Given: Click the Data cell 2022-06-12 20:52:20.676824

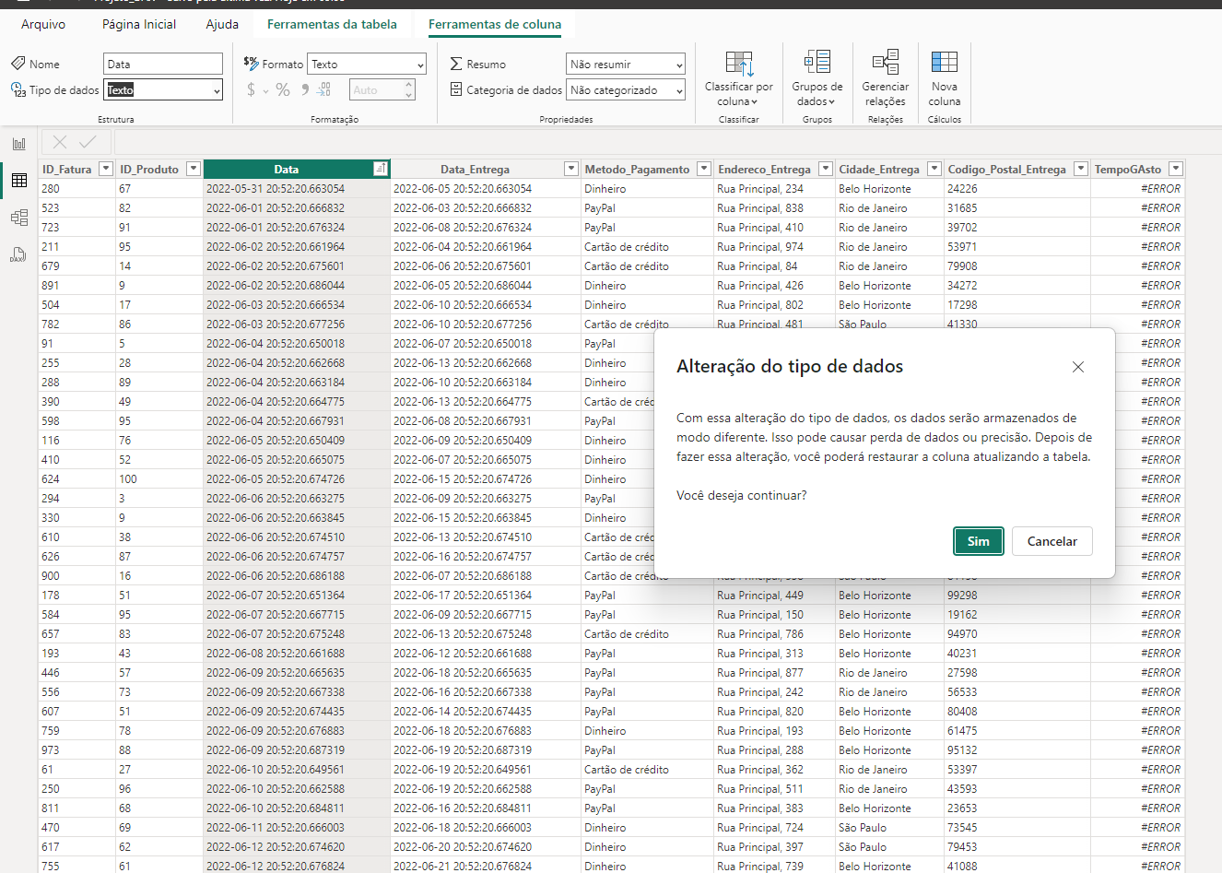Looking at the screenshot, I should 297,866.
